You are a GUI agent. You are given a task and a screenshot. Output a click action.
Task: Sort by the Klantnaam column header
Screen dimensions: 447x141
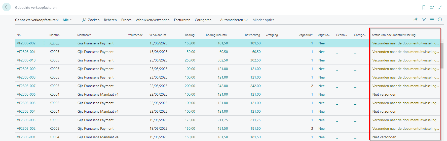[x=84, y=35]
